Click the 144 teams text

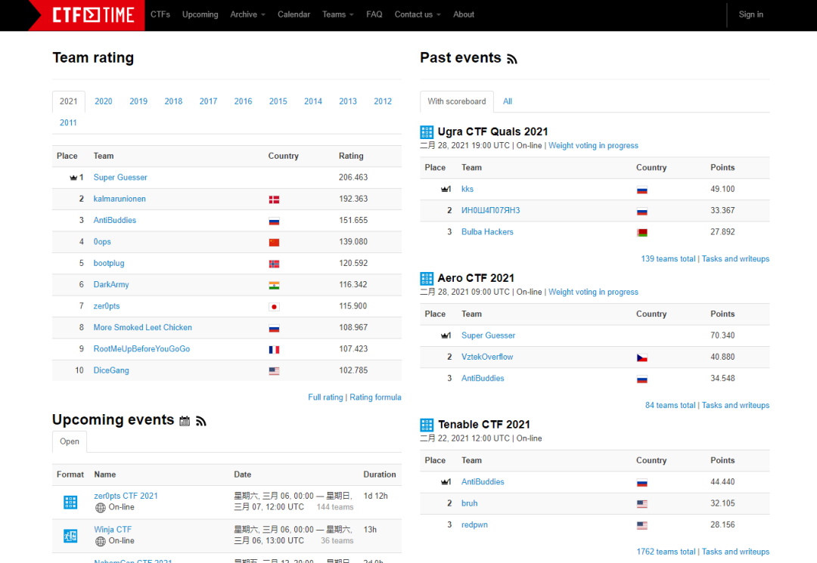(x=334, y=507)
